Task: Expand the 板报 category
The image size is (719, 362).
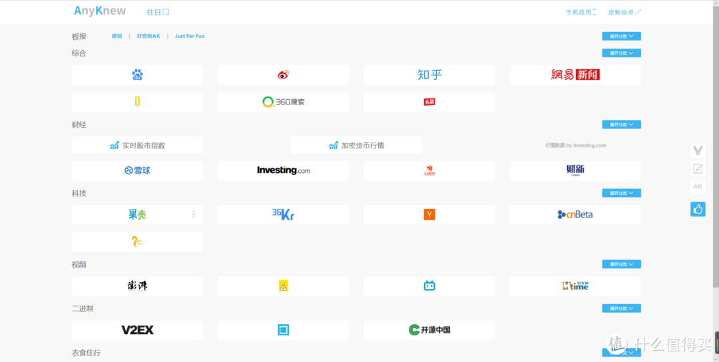Action: point(621,36)
